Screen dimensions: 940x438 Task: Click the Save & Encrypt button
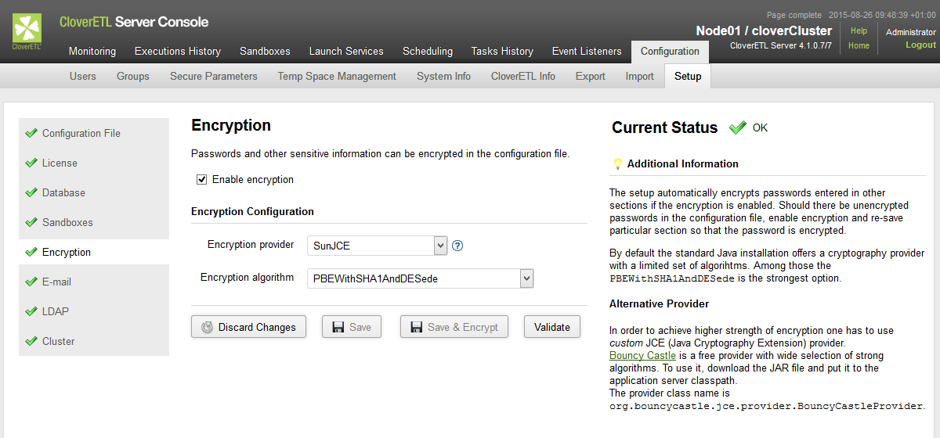point(454,327)
